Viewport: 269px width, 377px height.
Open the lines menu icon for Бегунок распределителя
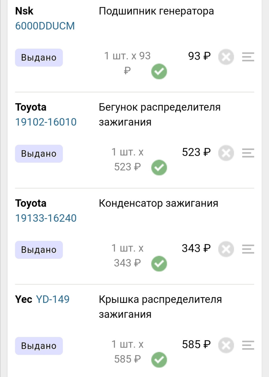pos(248,153)
